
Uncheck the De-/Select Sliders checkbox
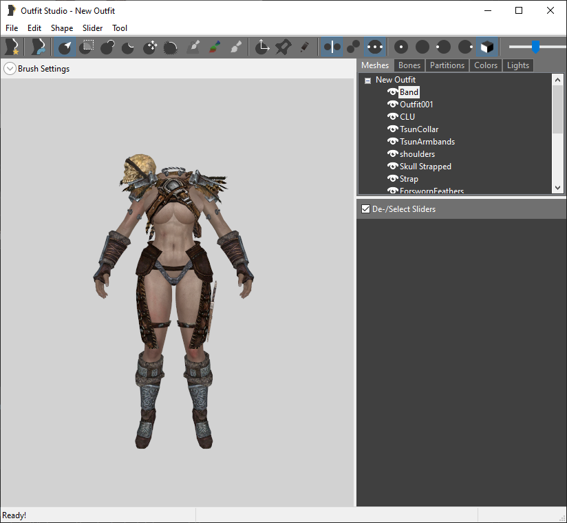pyautogui.click(x=365, y=209)
